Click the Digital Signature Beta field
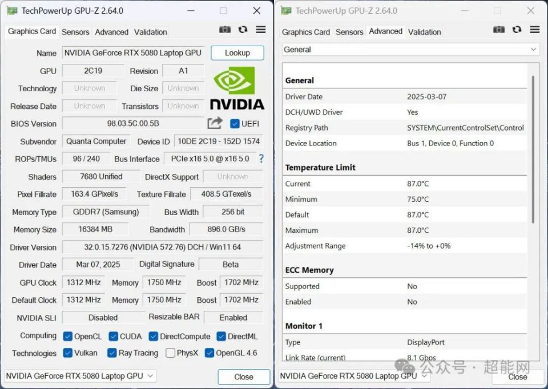548x389 pixels. [x=231, y=264]
